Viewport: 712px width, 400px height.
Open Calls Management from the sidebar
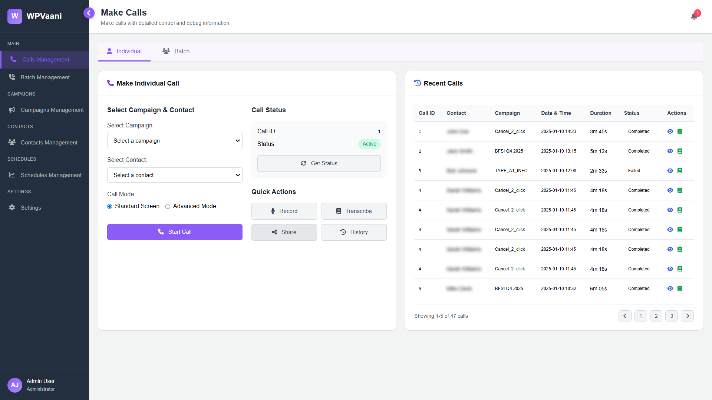44,59
